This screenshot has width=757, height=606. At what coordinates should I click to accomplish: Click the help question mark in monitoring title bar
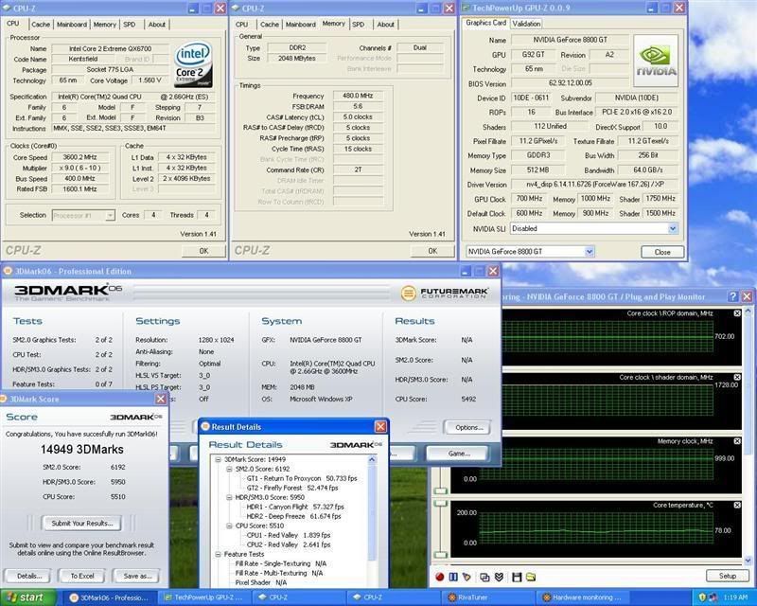click(732, 296)
